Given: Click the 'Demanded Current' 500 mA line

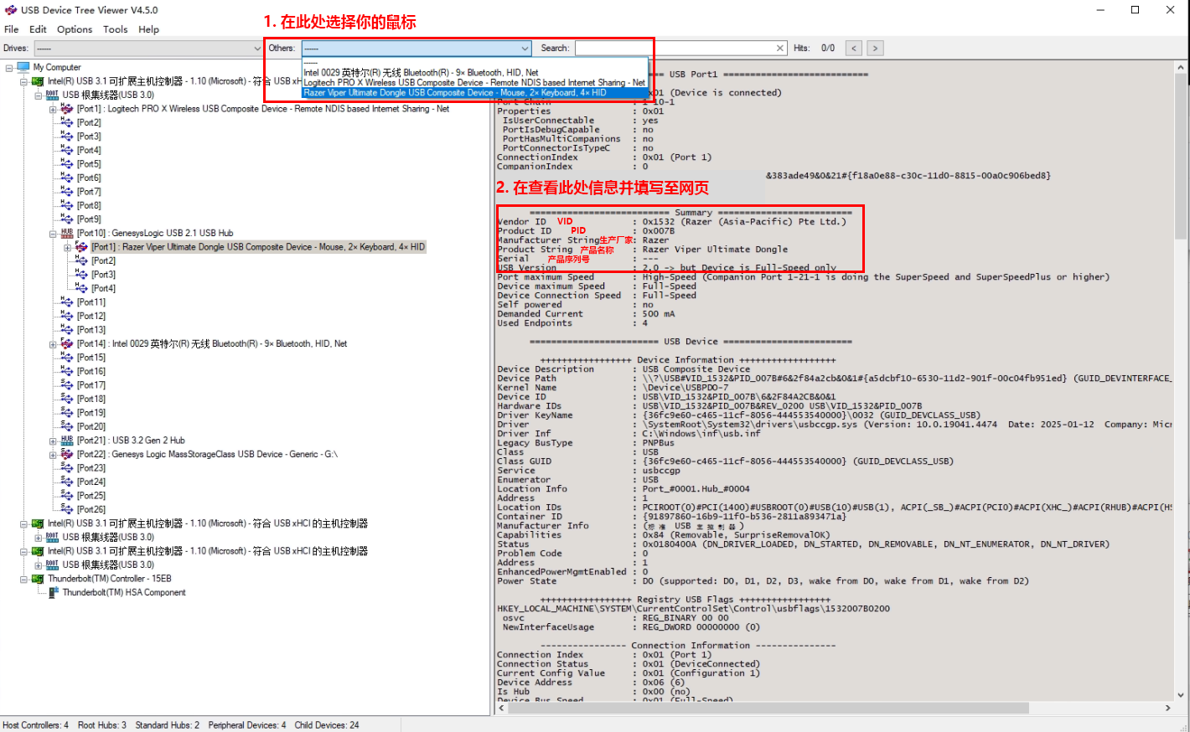Looking at the screenshot, I should pyautogui.click(x=586, y=314).
